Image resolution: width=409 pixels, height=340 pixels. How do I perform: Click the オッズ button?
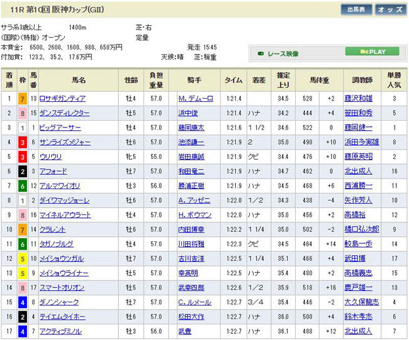[x=391, y=9]
